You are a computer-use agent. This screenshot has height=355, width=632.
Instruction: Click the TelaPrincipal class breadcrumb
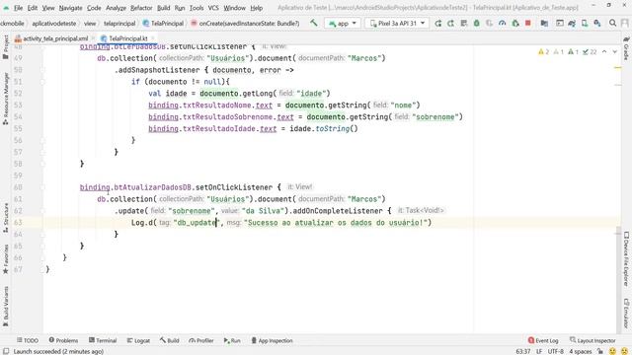(163, 24)
